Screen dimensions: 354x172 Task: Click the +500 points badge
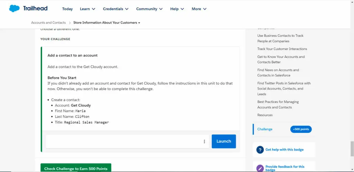tap(301, 129)
